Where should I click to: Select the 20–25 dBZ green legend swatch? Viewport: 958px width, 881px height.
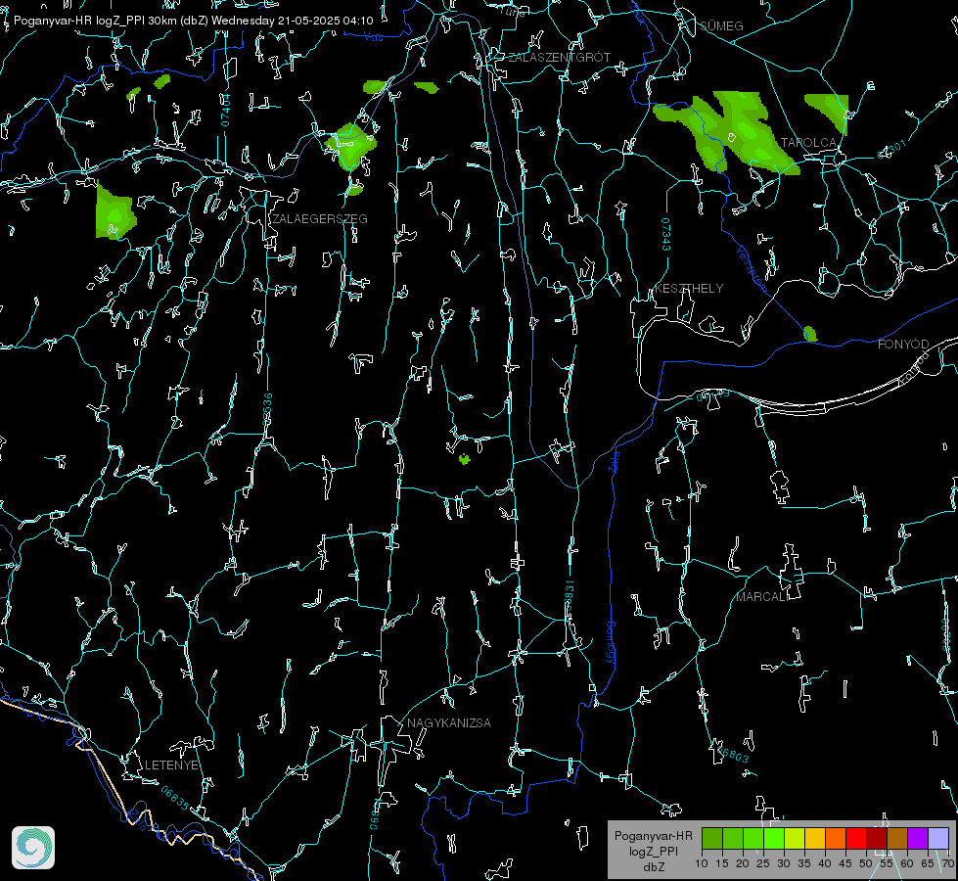[x=753, y=838]
